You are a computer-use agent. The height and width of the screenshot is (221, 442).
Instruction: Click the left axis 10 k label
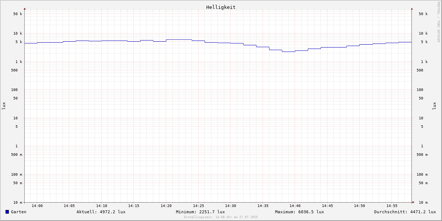[x=18, y=34]
